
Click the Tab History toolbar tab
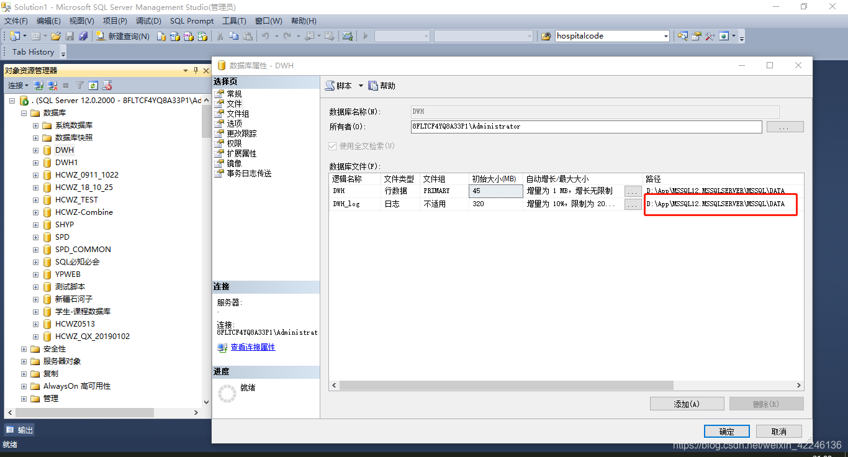point(34,52)
